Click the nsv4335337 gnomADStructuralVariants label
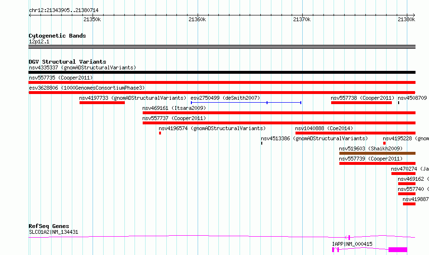Screen dimensions: 429x255 [x=82, y=67]
